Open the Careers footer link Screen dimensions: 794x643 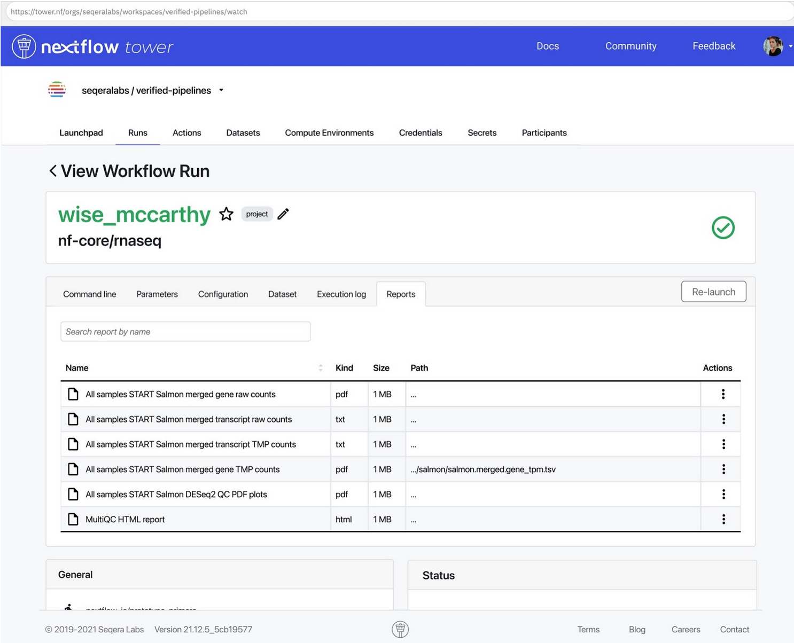coord(686,630)
